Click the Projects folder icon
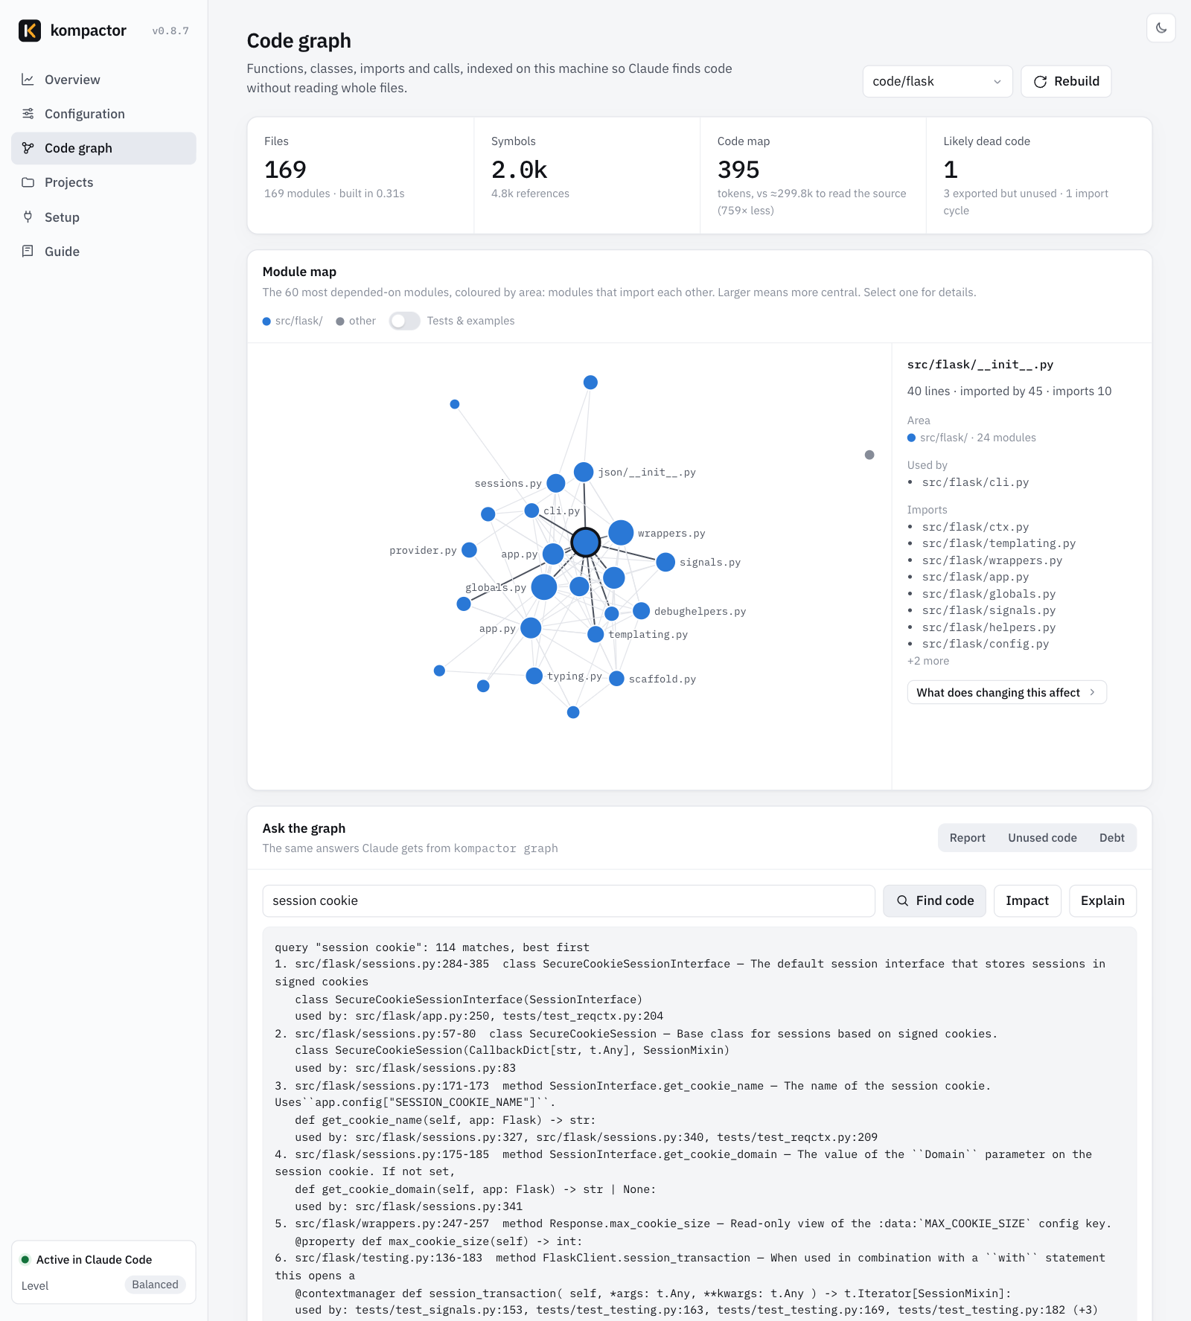 pos(28,182)
